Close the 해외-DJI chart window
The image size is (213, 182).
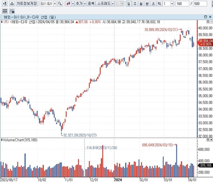pos(210,17)
